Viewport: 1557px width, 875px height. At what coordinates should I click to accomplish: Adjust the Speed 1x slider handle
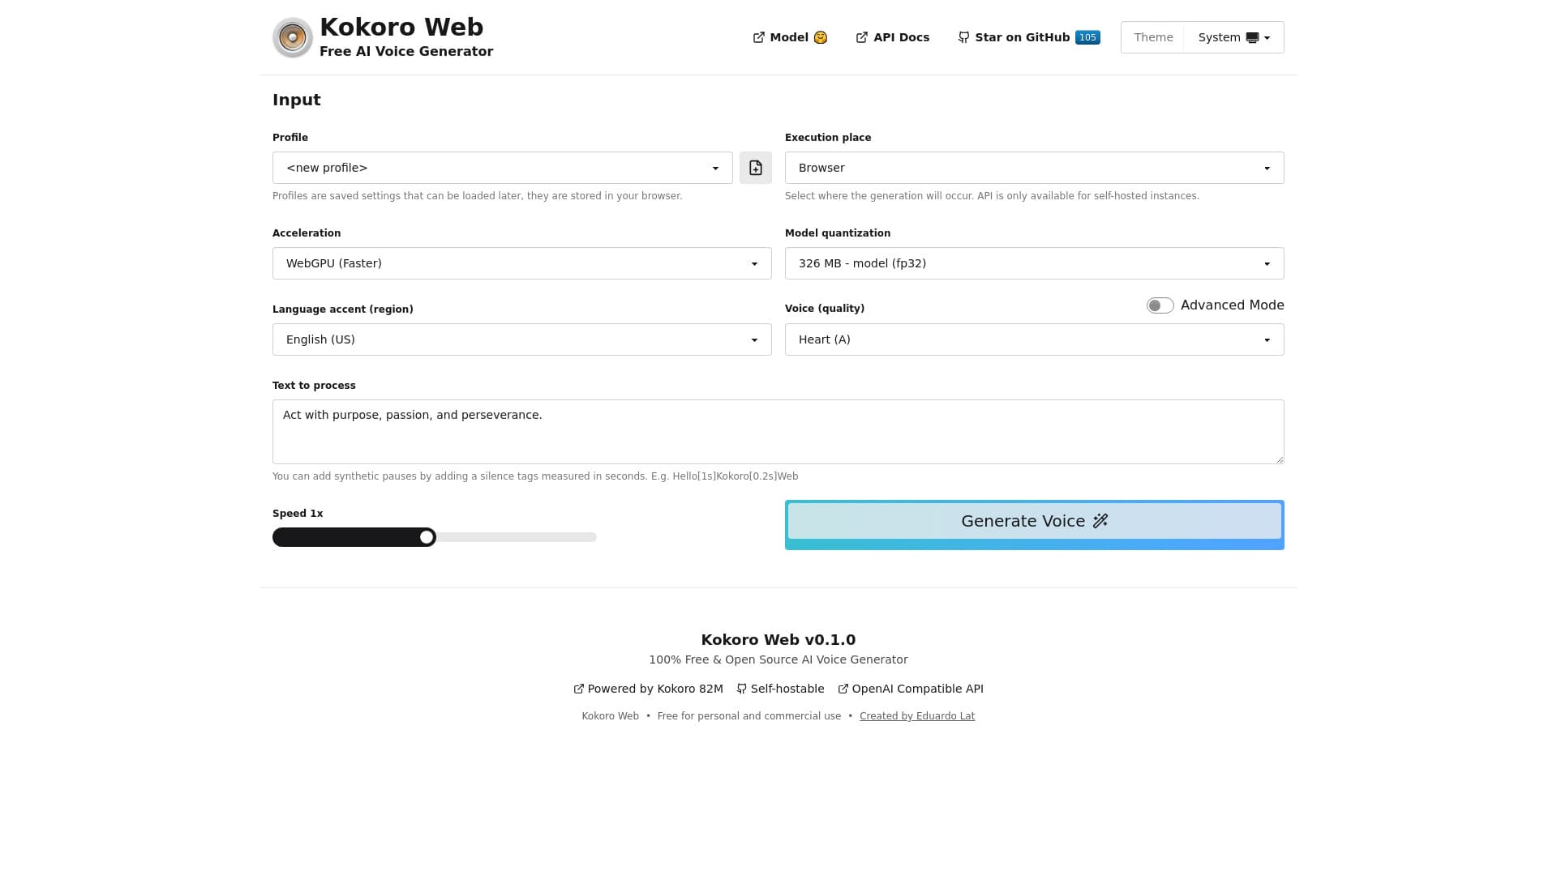click(427, 537)
